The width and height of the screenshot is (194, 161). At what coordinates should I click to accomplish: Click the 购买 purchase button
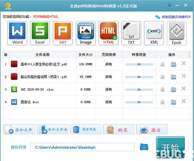(119, 129)
